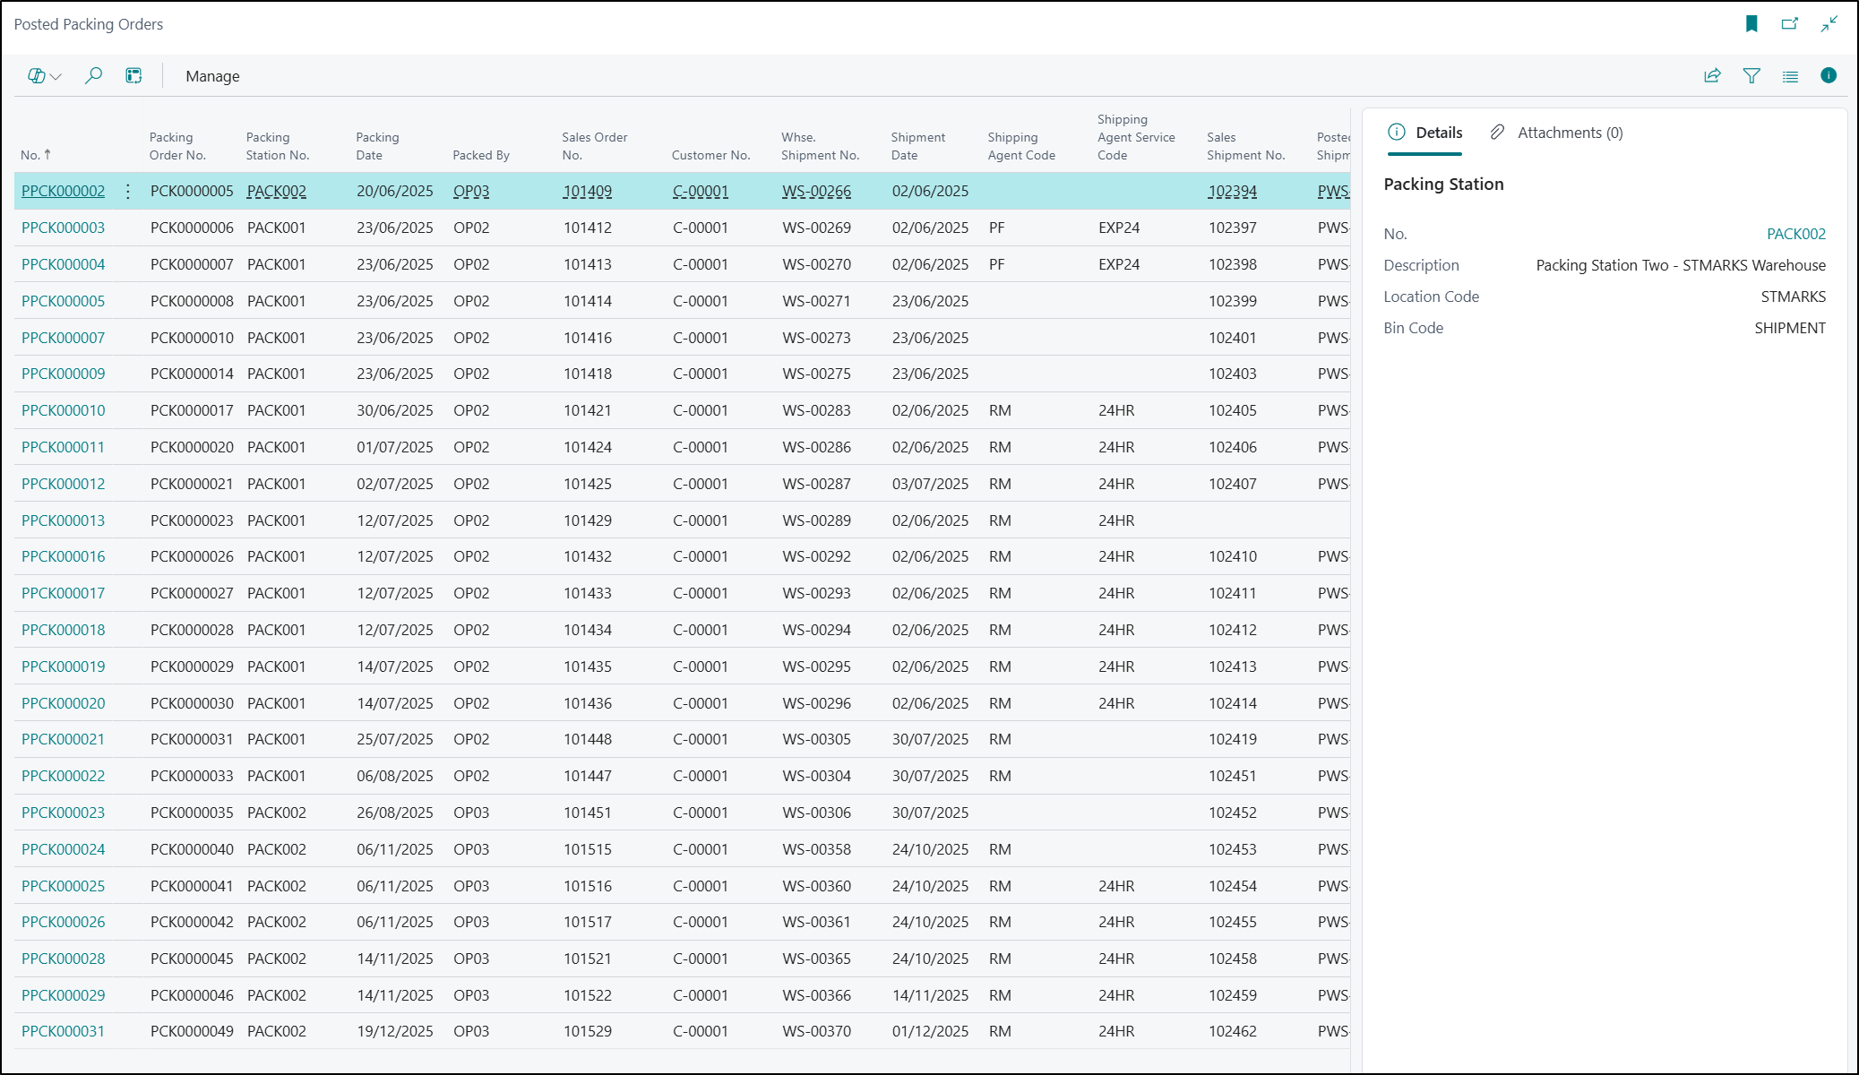The width and height of the screenshot is (1859, 1075).
Task: Click the Share icon
Action: [1712, 76]
